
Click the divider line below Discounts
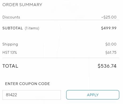(x=61, y=20)
